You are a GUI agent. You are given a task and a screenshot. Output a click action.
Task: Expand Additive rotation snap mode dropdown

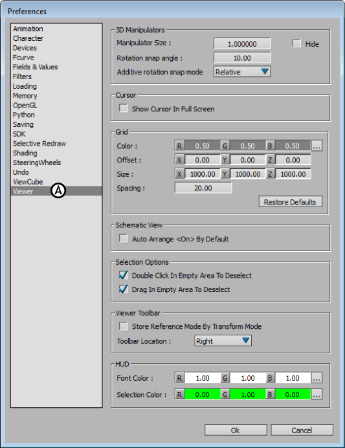point(242,72)
